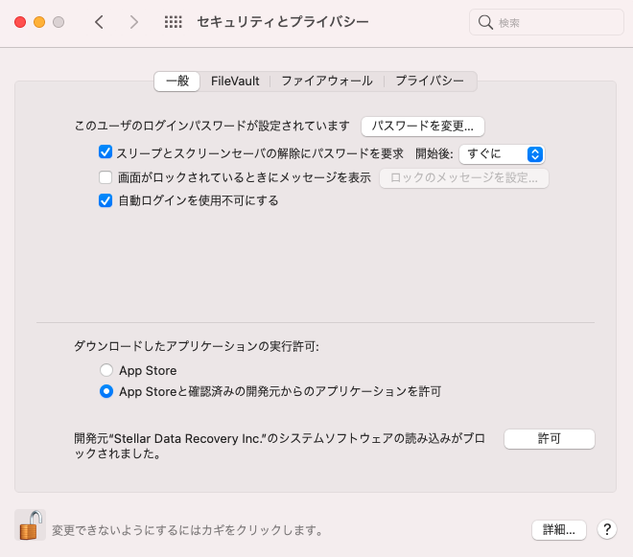Uncheck password required after sleep or screensaver

tap(105, 152)
